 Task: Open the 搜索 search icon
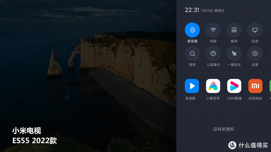[192, 53]
